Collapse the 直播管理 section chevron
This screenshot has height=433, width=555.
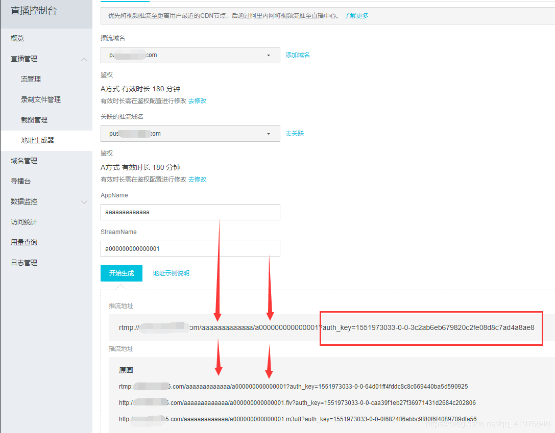[x=84, y=59]
